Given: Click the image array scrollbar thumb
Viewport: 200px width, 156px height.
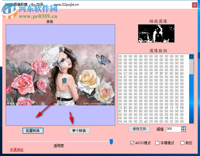Looking at the screenshot, I should [x=191, y=67].
